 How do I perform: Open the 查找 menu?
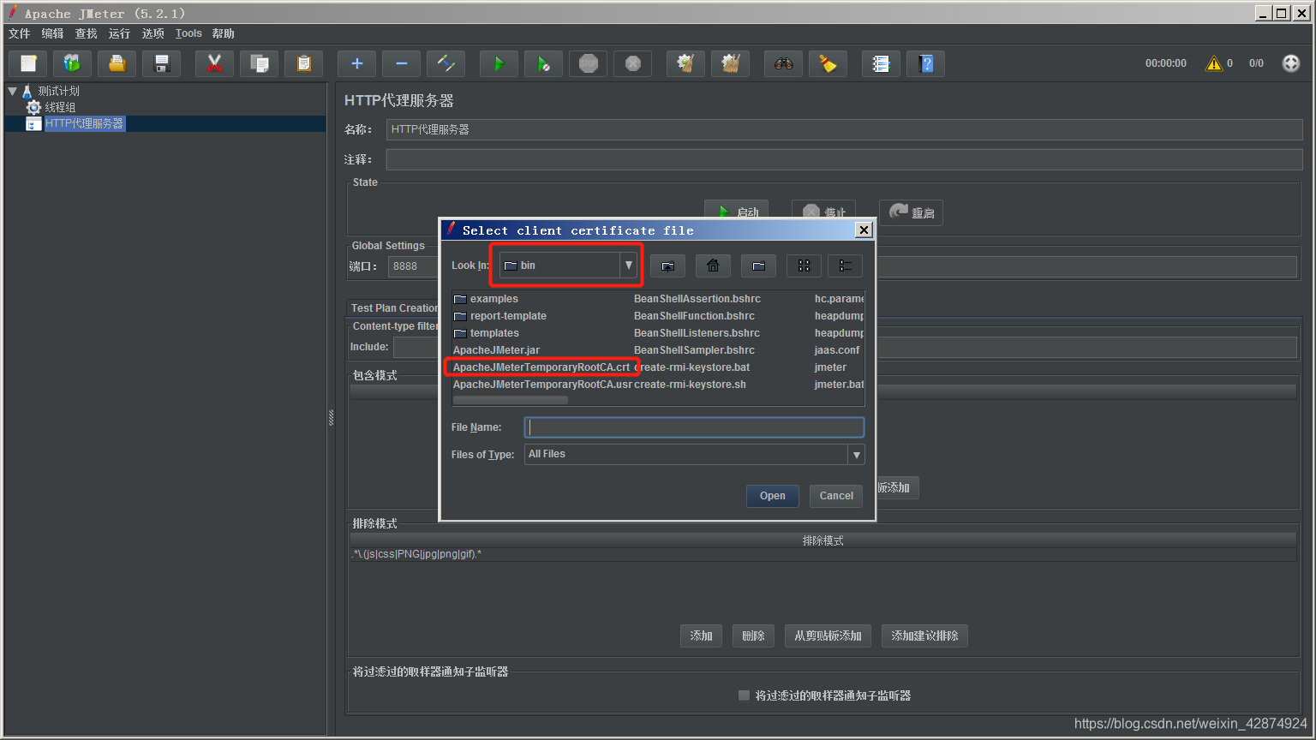pos(86,33)
